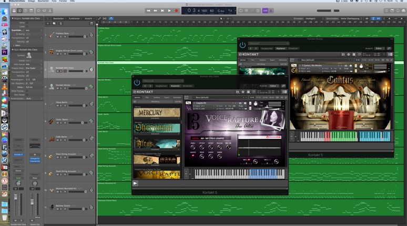Start playback with the Play button

pos(169,10)
